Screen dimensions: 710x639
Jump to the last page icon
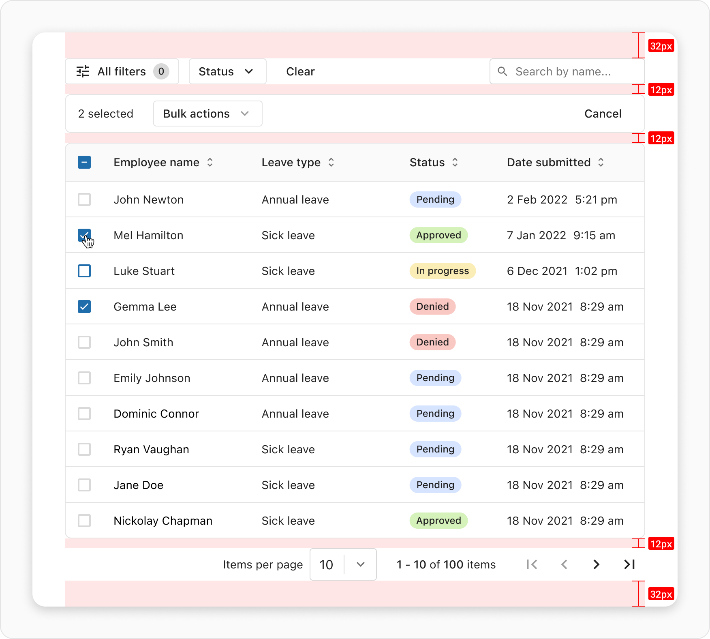(x=629, y=564)
